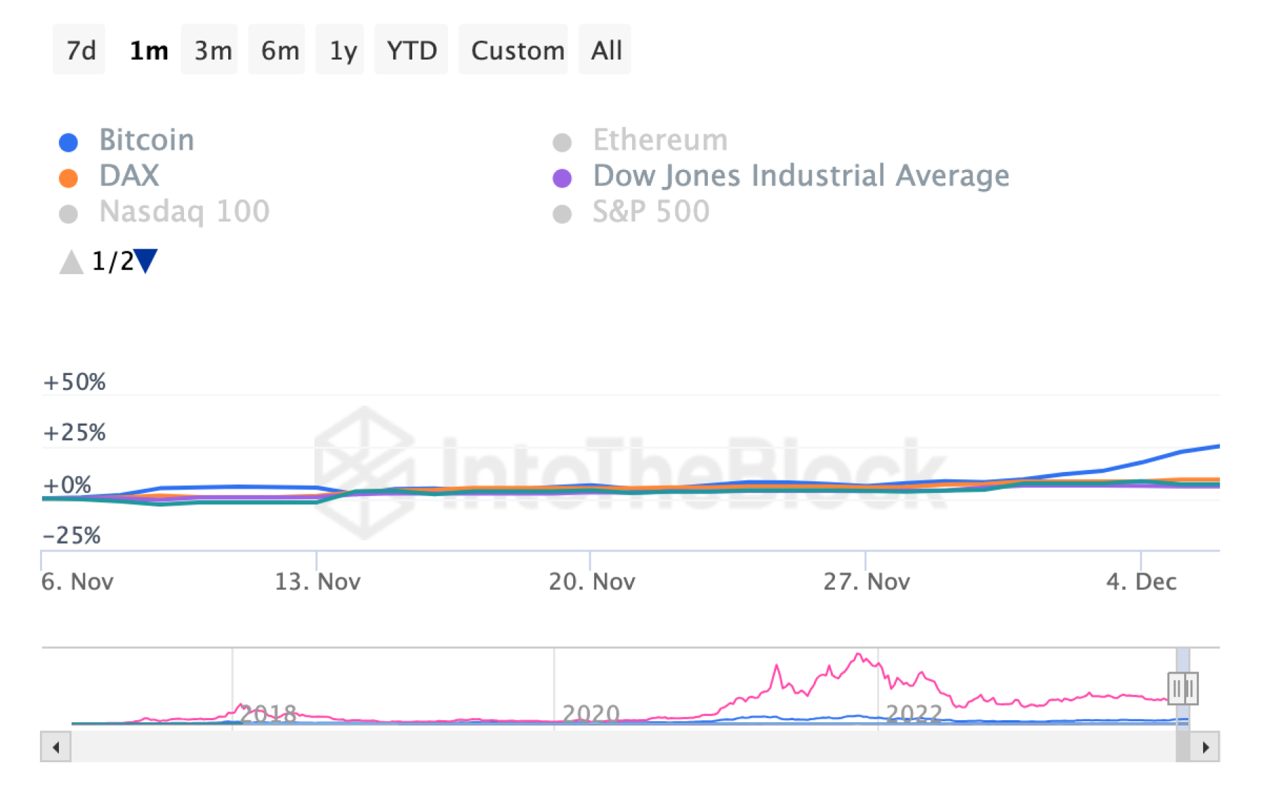Image resolution: width=1262 pixels, height=805 pixels.
Task: Enable the S&P 500 series
Action: 651,211
